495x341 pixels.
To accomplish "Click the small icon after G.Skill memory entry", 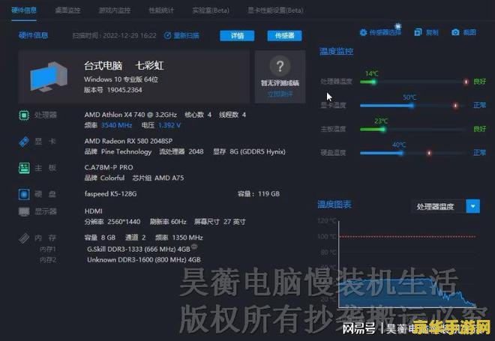I will [x=194, y=247].
